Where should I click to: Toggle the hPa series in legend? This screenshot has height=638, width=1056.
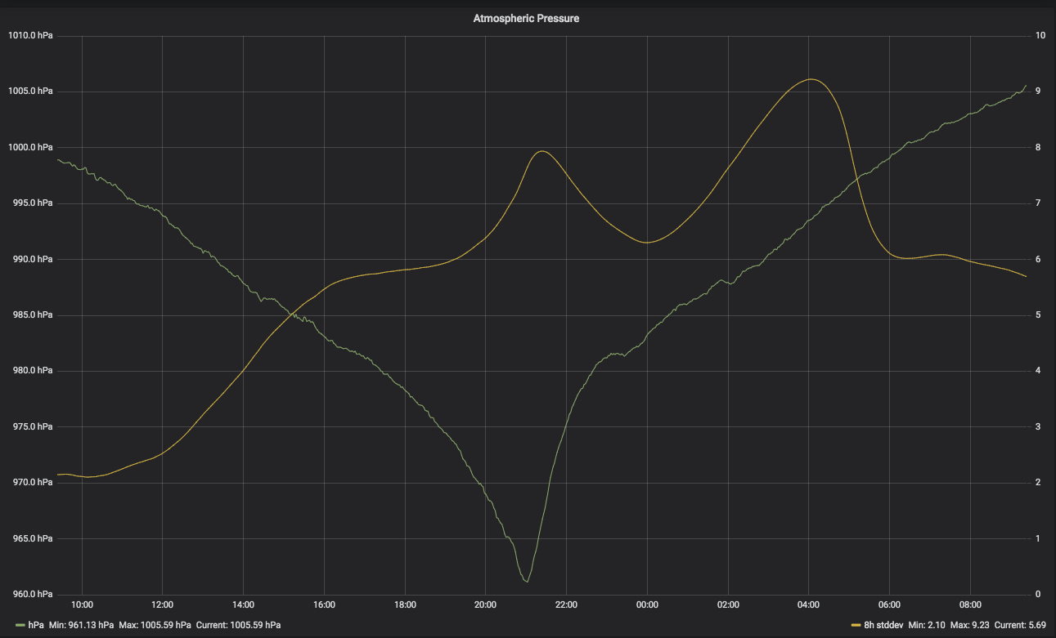click(34, 625)
